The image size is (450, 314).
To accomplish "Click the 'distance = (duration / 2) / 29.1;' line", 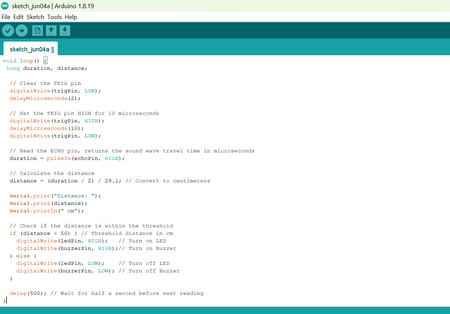I will [x=66, y=181].
